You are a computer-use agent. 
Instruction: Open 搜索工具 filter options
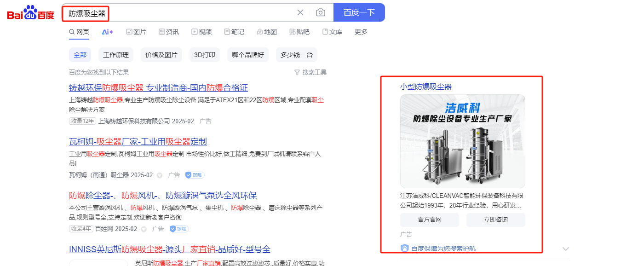click(310, 72)
